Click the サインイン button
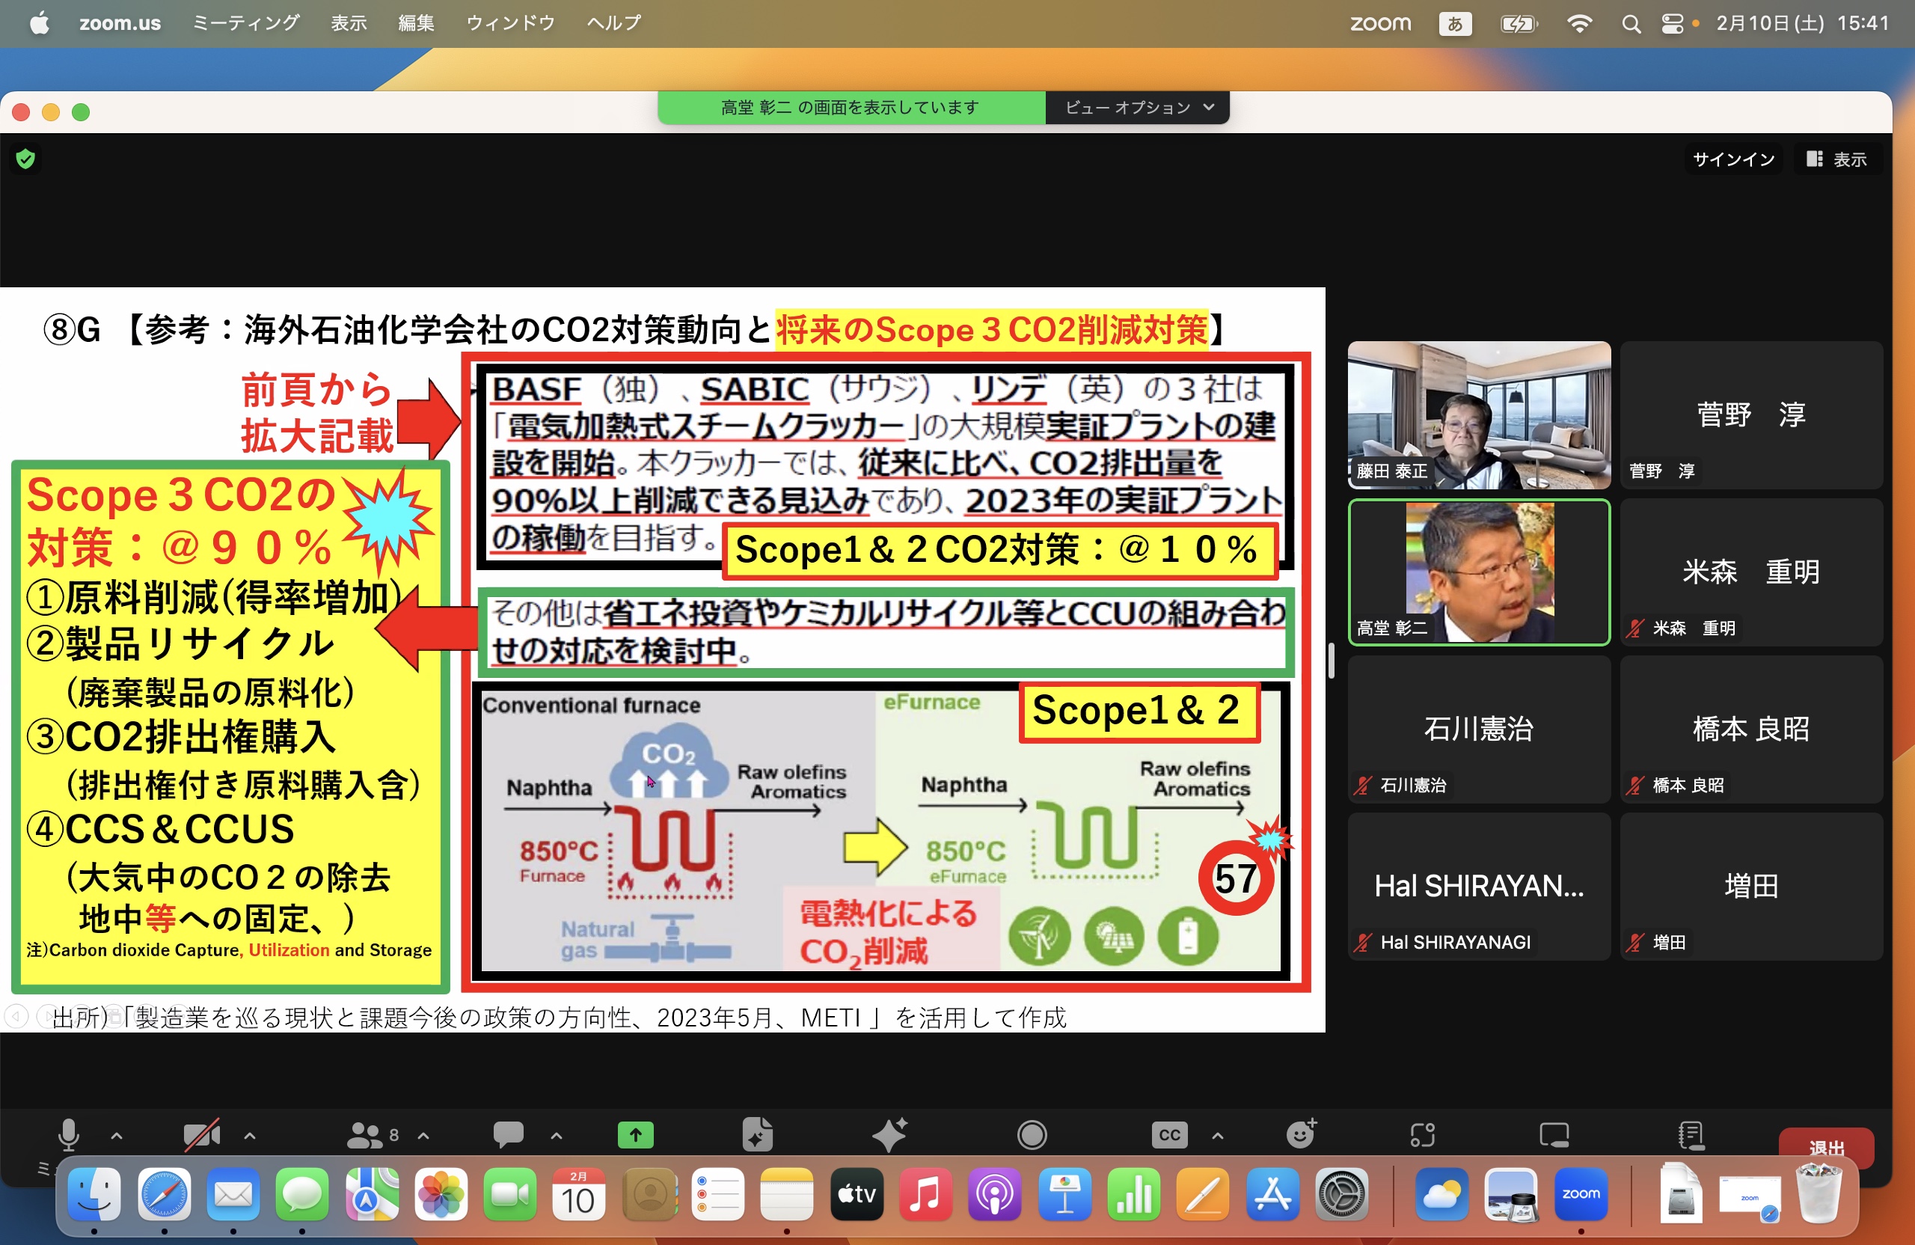The height and width of the screenshot is (1245, 1915). coord(1733,159)
